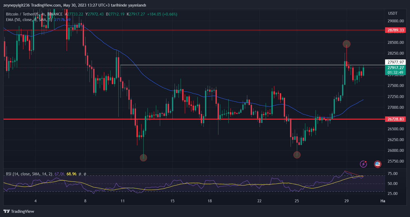Select the thick red support line at 26728
The width and height of the screenshot is (410, 217).
(194, 119)
